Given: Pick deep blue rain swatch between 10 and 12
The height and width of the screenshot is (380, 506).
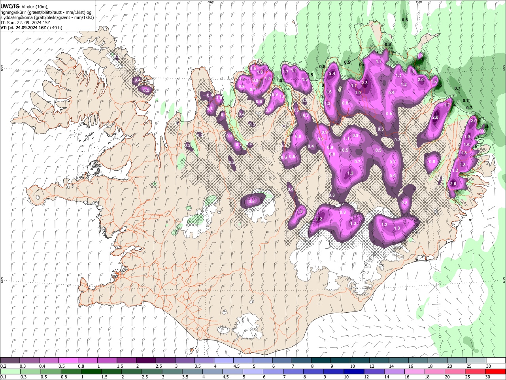Looking at the screenshot, I should click(x=353, y=371).
